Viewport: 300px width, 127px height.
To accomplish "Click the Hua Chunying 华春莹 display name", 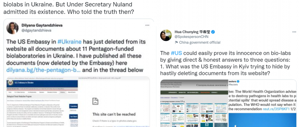I will point(192,32).
